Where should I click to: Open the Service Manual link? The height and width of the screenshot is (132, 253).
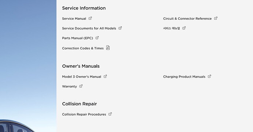[x=74, y=19]
